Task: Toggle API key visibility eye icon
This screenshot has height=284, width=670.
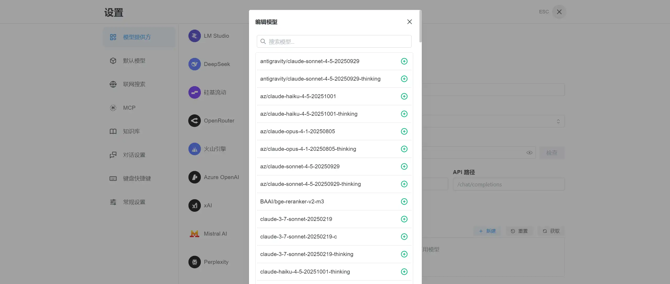Action: coord(529,153)
